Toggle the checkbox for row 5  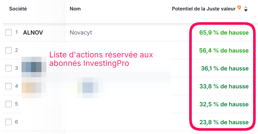[8, 104]
